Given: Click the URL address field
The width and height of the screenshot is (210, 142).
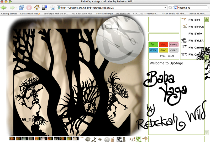Looking at the screenshot, I should [112, 8].
